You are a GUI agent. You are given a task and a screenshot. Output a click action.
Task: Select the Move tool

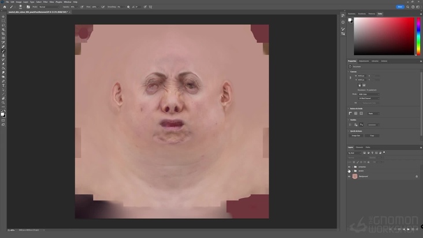tap(3, 17)
